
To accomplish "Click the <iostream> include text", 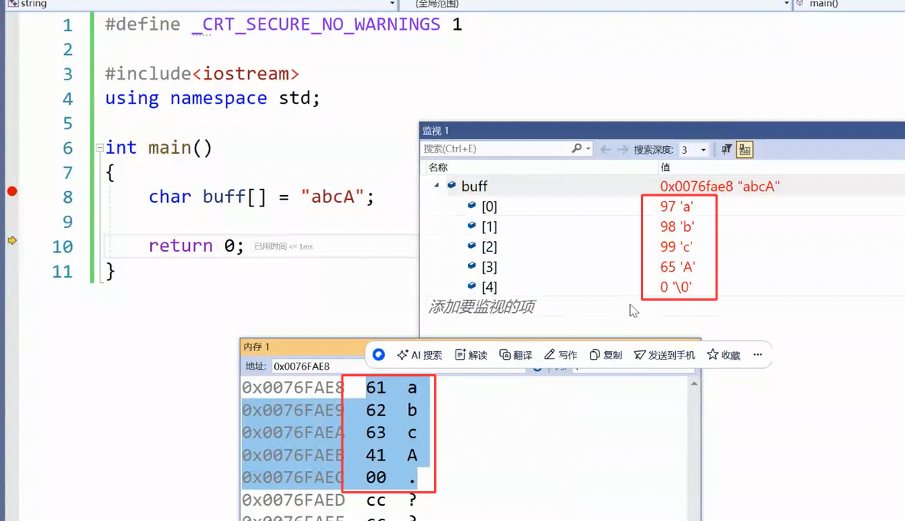I will pos(245,74).
